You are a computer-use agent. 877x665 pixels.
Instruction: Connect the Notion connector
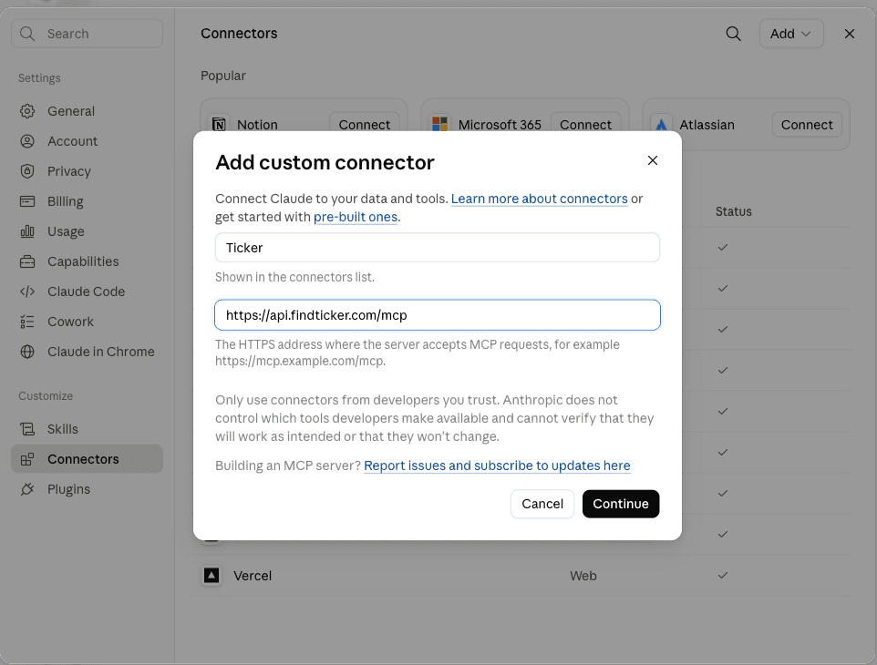(364, 124)
